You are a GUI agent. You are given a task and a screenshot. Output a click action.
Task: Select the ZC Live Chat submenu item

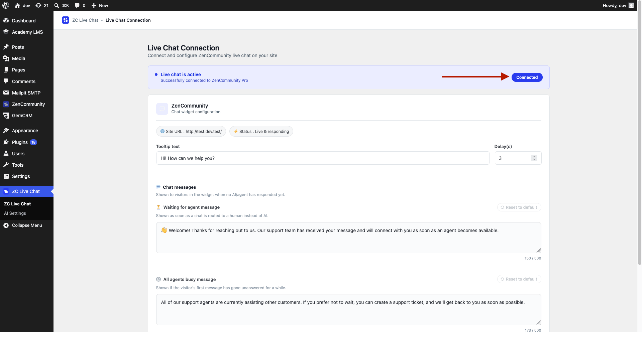click(x=17, y=204)
